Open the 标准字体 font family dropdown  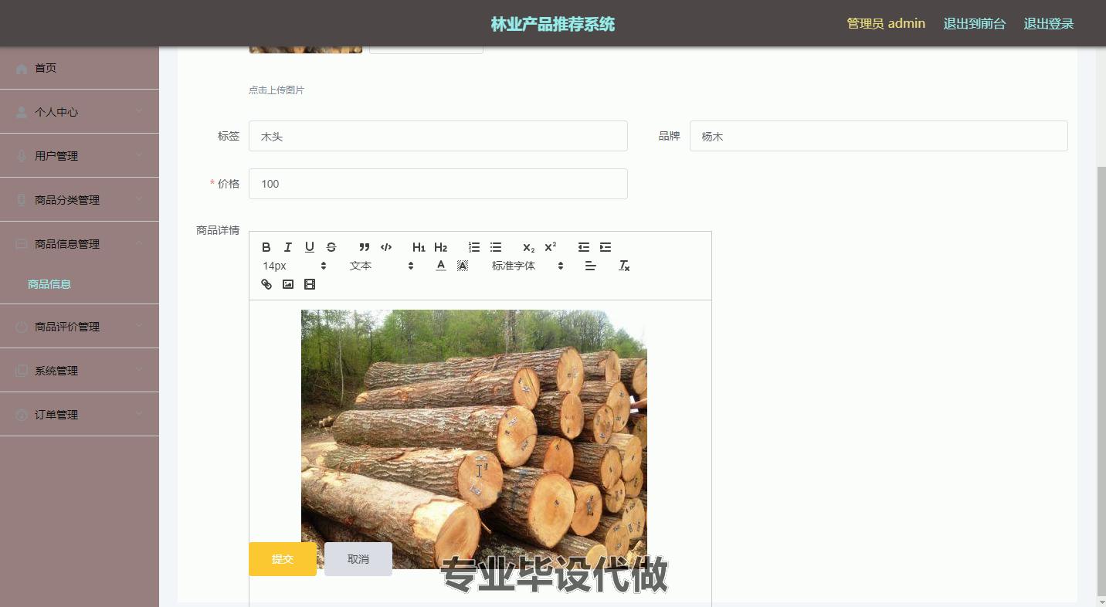point(528,266)
